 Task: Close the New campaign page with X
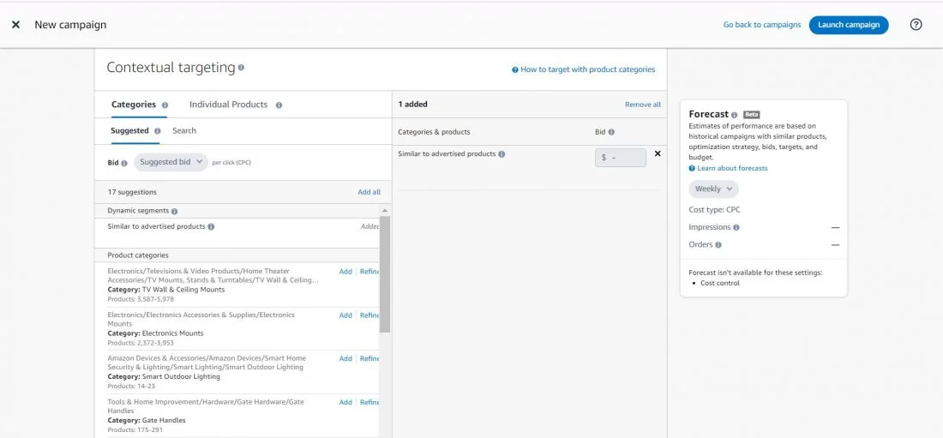(x=15, y=25)
